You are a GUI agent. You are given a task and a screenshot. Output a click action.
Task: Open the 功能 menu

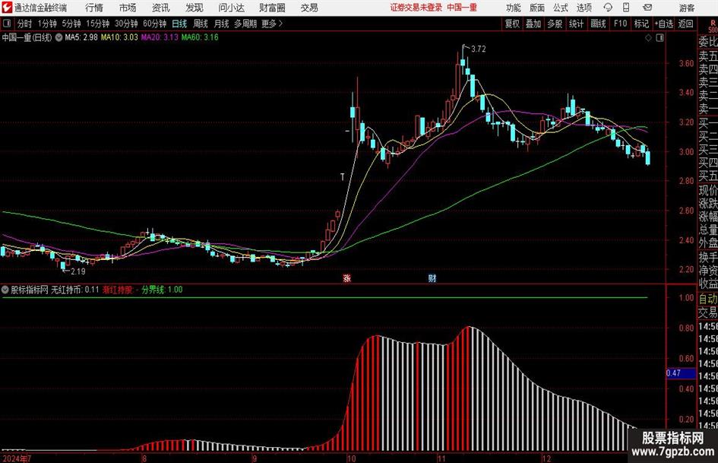coord(514,8)
